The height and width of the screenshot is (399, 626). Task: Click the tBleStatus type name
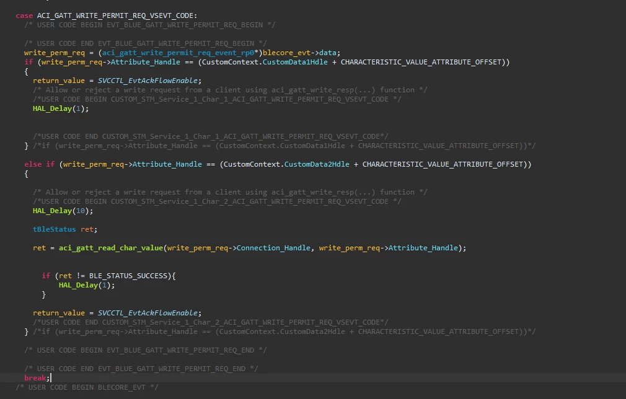pyautogui.click(x=54, y=229)
